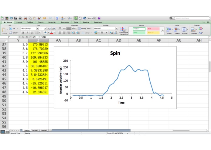Toggle bold formatting
This screenshot has width=211, height=150.
[23, 32]
